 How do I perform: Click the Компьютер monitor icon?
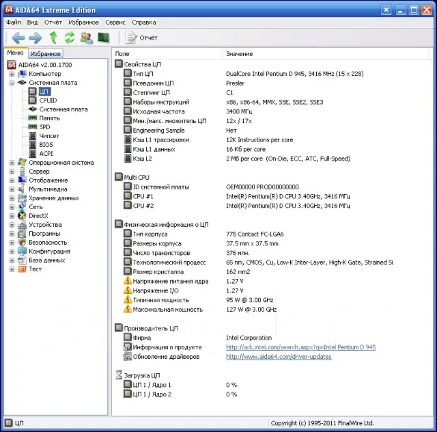pyautogui.click(x=22, y=74)
